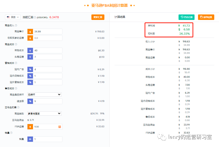Click the ¥ currency icon beside 采购成本
Screen dimensions: 219x147
[30, 50]
